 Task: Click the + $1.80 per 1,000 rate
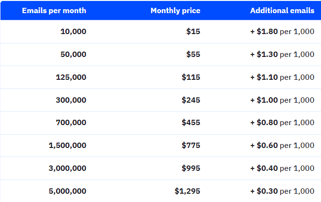click(x=282, y=32)
